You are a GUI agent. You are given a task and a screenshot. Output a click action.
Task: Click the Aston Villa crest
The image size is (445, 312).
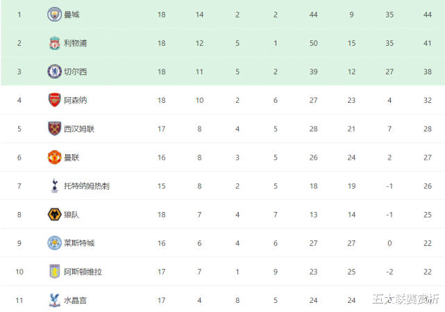[54, 272]
